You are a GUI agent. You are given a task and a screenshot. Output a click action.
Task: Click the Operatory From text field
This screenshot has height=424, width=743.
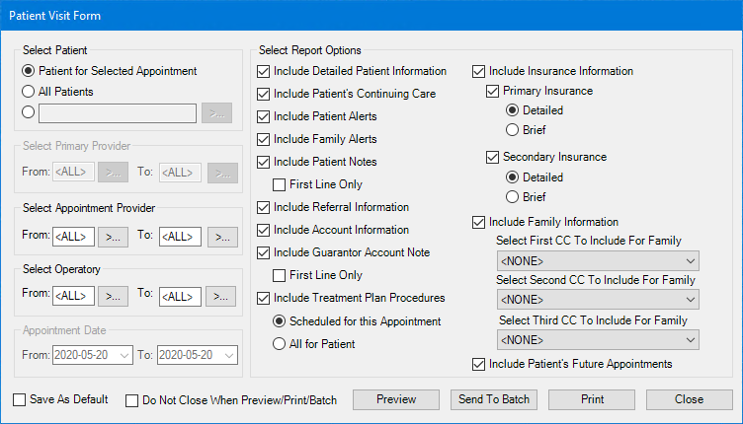coord(74,295)
